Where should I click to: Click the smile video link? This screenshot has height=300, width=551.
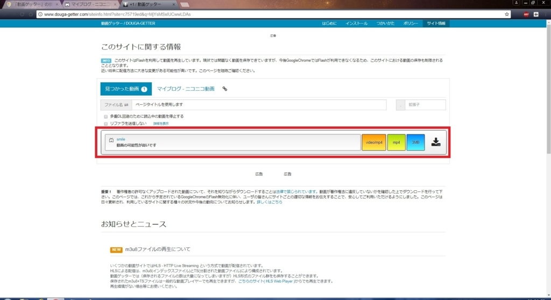tap(121, 139)
